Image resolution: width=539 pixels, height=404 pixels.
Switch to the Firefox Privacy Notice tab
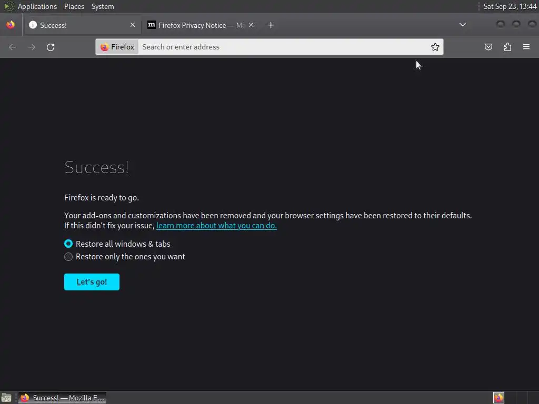tap(201, 25)
